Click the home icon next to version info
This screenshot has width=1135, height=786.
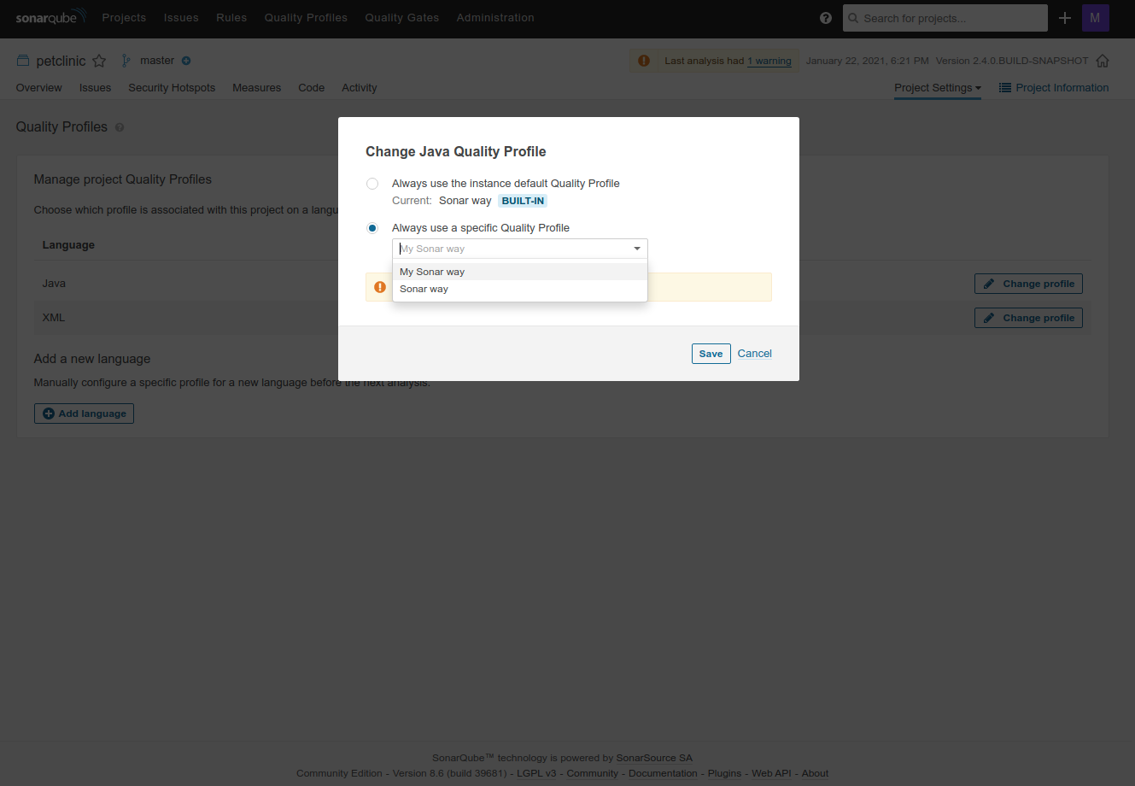[x=1103, y=61]
